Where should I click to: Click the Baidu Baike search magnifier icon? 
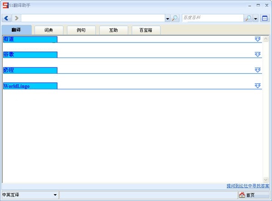coord(248,18)
